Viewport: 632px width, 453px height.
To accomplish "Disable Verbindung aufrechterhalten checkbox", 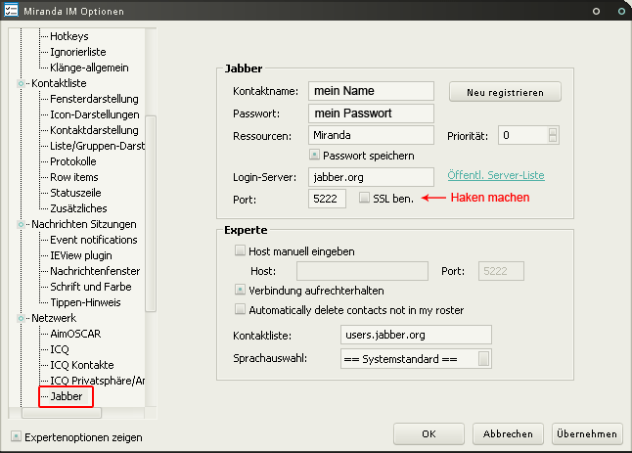I will tap(241, 291).
